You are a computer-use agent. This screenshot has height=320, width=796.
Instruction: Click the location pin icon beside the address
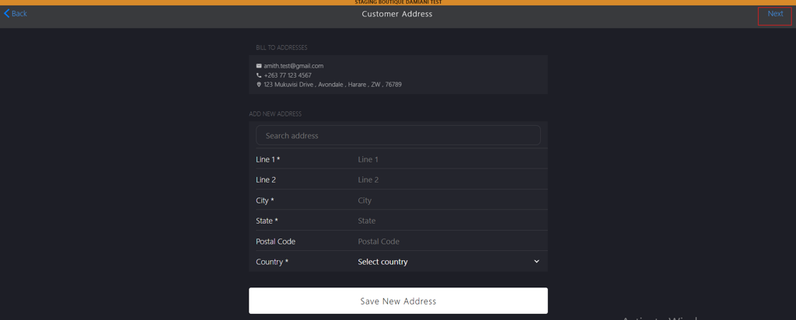(259, 85)
